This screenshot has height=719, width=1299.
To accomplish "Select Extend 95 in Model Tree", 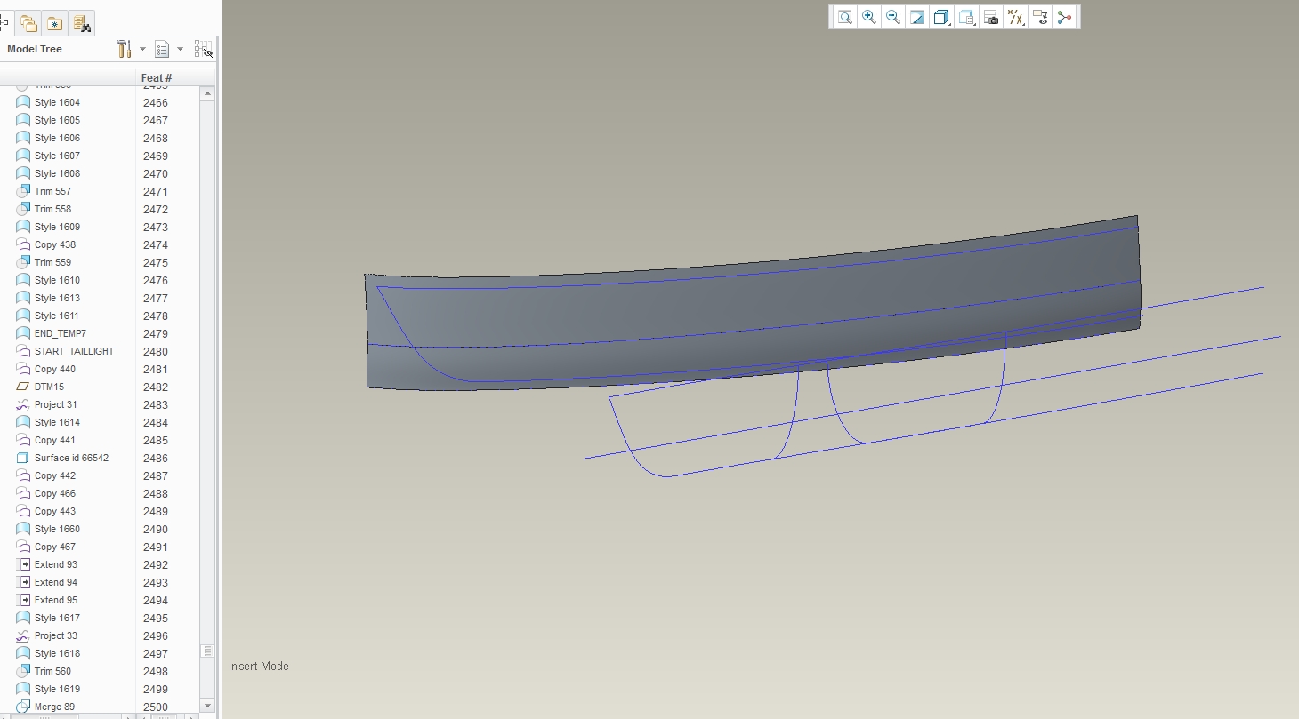I will point(56,600).
